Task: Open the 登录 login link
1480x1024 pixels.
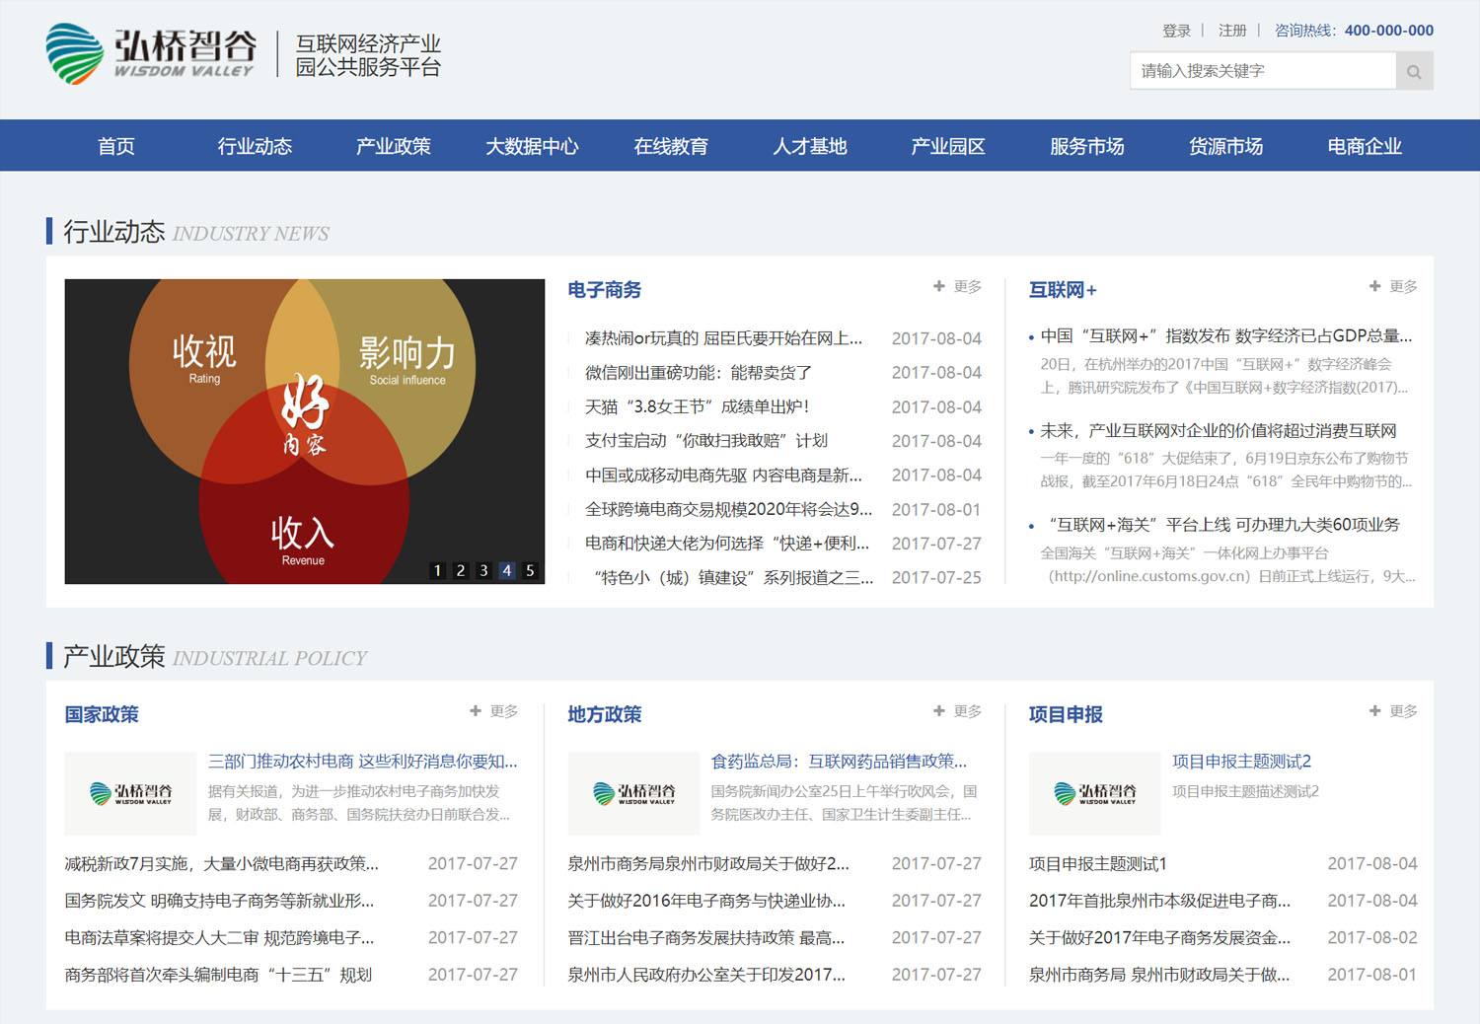Action: click(x=1176, y=31)
